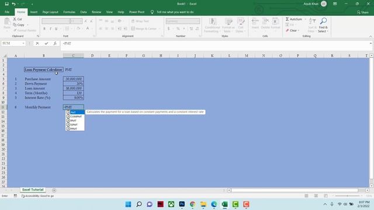Open Ribbon Display Options in title bar
Image resolution: width=374 pixels, height=210 pixels.
click(x=335, y=4)
